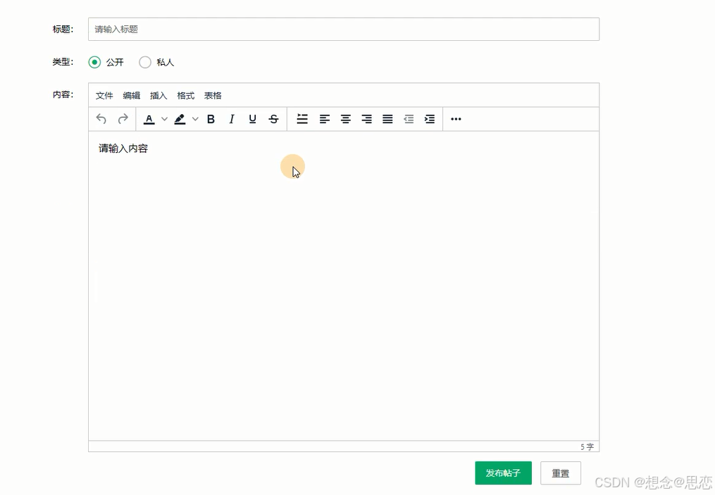This screenshot has width=715, height=495.
Task: Apply text color with the A icon
Action: [x=149, y=119]
